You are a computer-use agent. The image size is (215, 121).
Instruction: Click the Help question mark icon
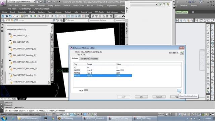(x=201, y=2)
